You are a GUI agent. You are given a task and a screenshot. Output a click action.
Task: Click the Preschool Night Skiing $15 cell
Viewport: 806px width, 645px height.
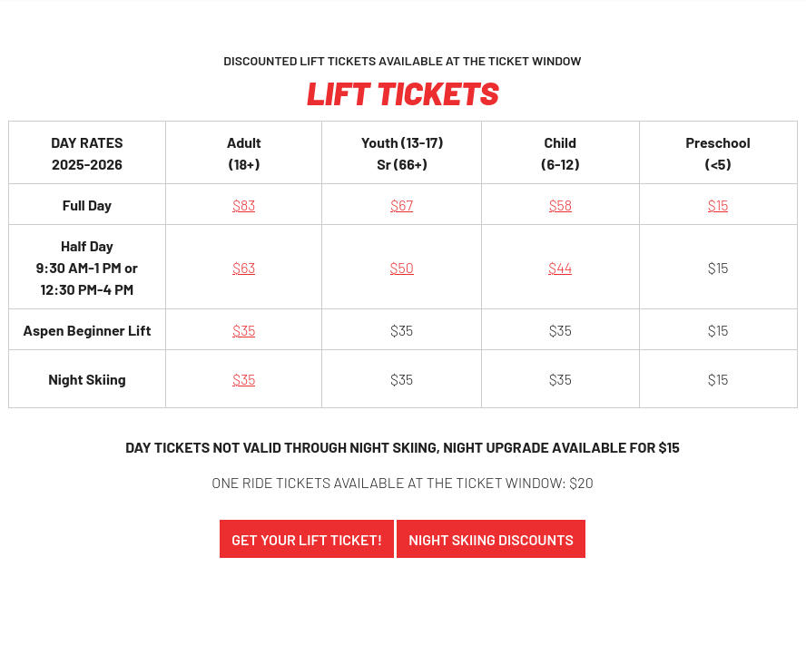pos(718,380)
